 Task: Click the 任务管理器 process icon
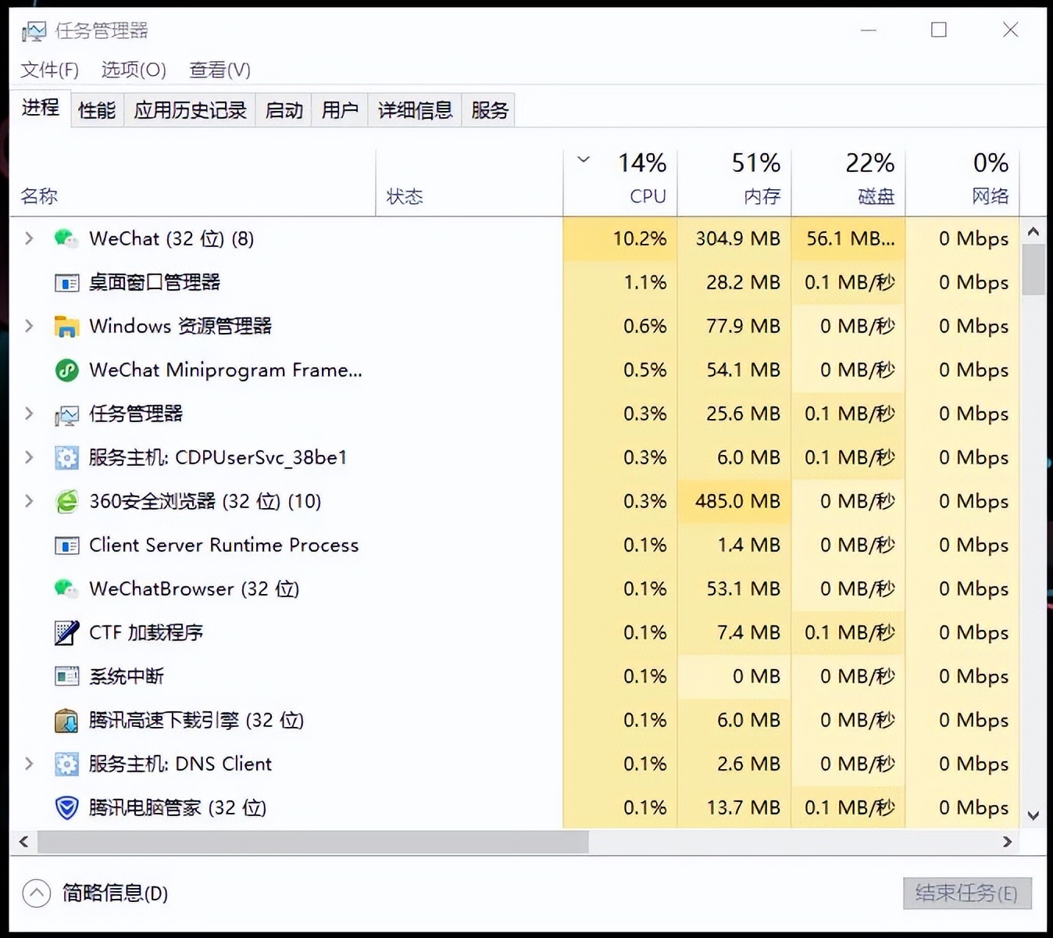(66, 414)
